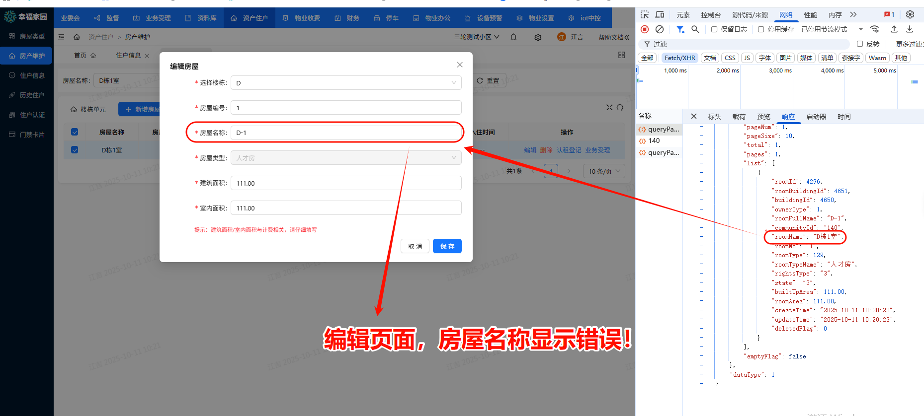The image size is (924, 416).
Task: Switch to the 控制台 DevTools tab
Action: tap(711, 15)
